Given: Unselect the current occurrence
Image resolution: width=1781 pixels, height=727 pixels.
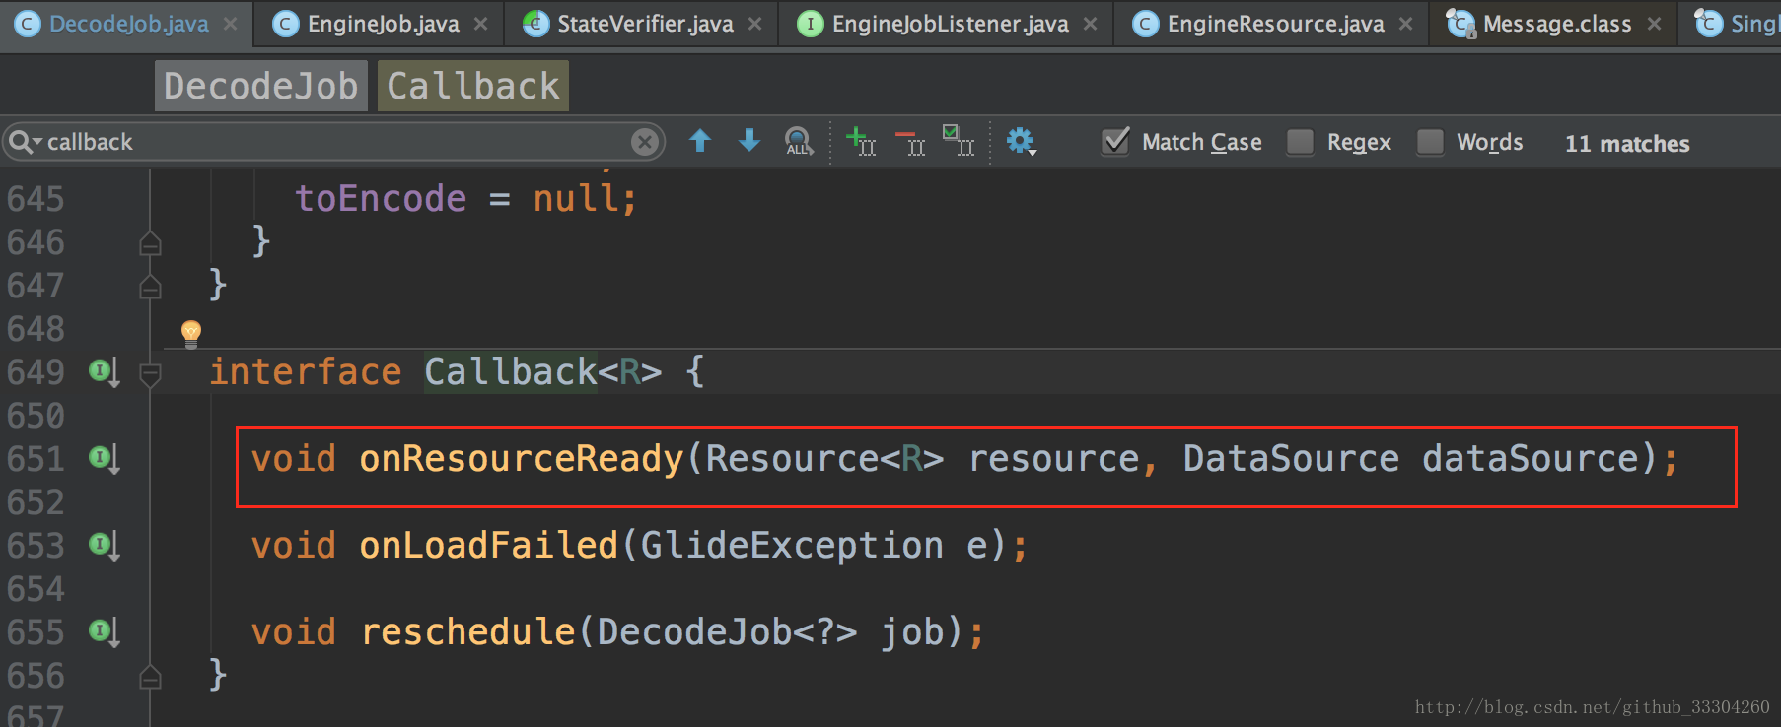Looking at the screenshot, I should (x=910, y=142).
